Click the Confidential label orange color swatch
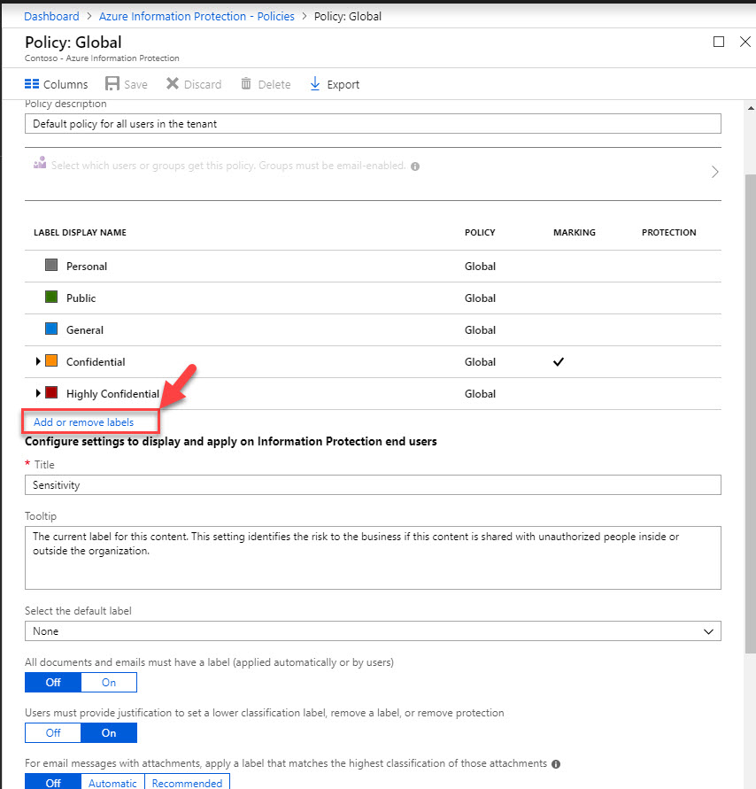This screenshot has height=789, width=756. 51,360
